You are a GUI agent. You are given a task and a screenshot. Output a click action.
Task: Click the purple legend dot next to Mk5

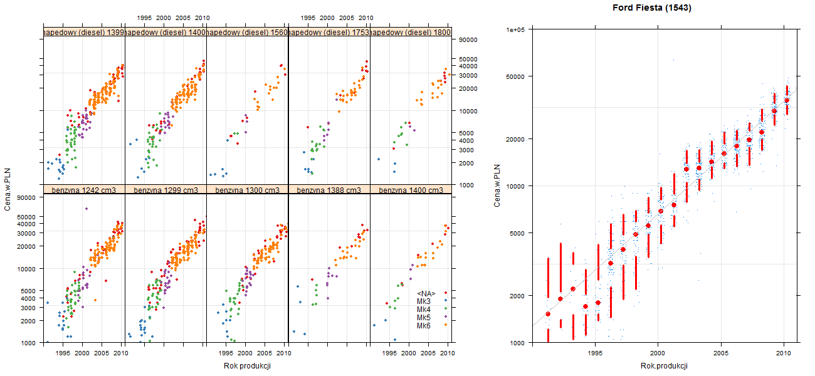(444, 318)
